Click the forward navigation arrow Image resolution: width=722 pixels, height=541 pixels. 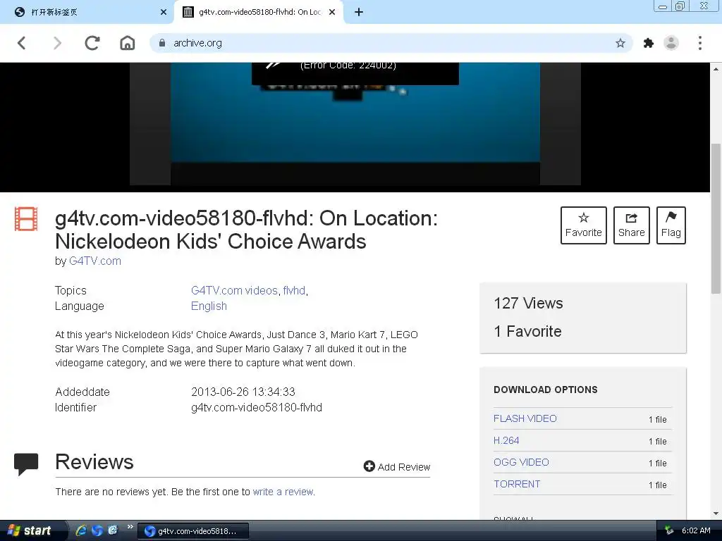pos(57,43)
